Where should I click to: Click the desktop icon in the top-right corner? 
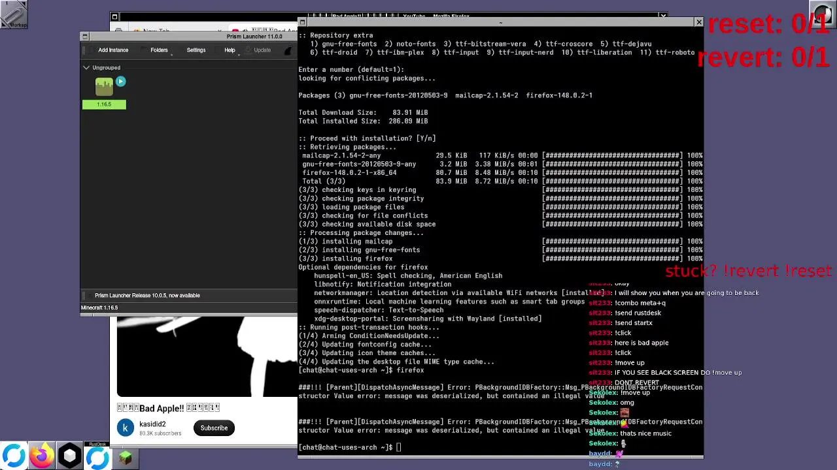pyautogui.click(x=823, y=14)
